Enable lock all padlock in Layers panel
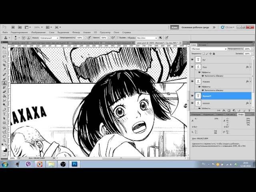This screenshot has width=256, height=192. coord(214,54)
